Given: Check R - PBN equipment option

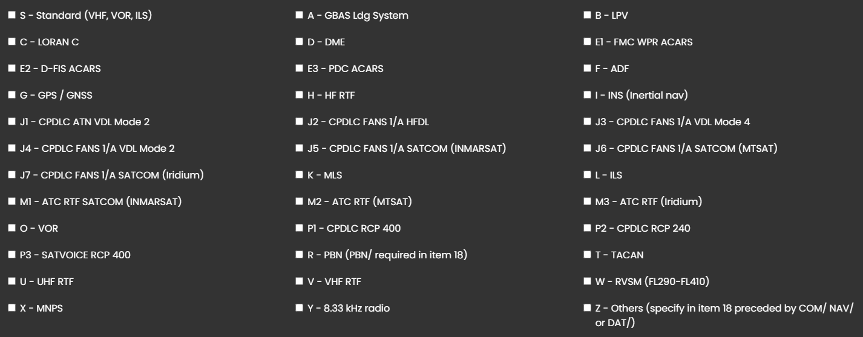Looking at the screenshot, I should click(299, 255).
